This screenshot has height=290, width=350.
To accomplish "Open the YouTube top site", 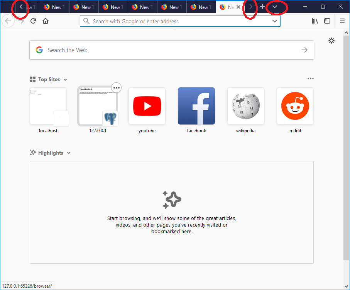I will click(x=147, y=106).
